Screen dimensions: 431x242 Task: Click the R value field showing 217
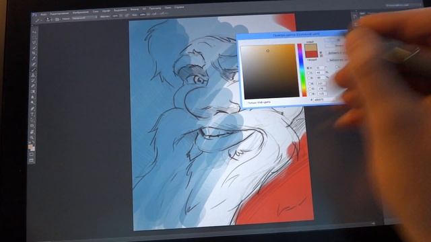click(x=322, y=83)
